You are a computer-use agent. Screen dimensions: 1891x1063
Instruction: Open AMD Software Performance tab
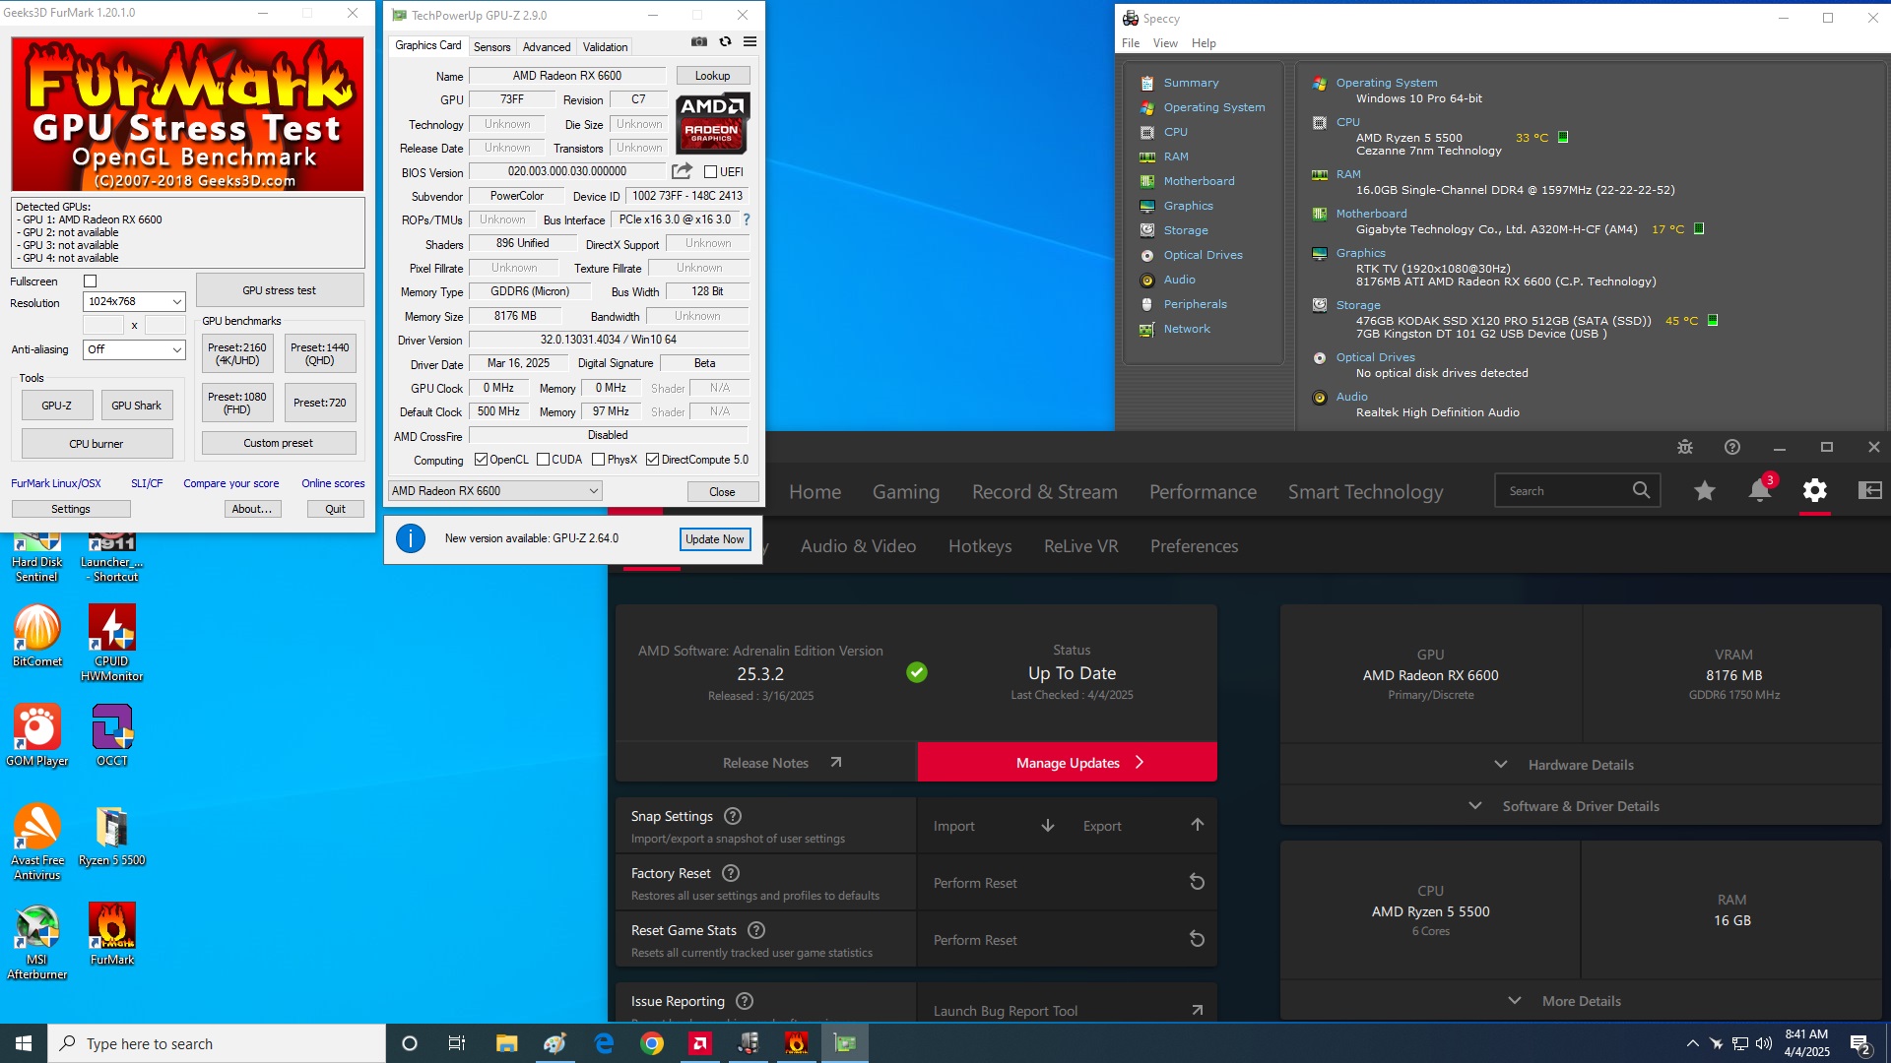(1203, 492)
